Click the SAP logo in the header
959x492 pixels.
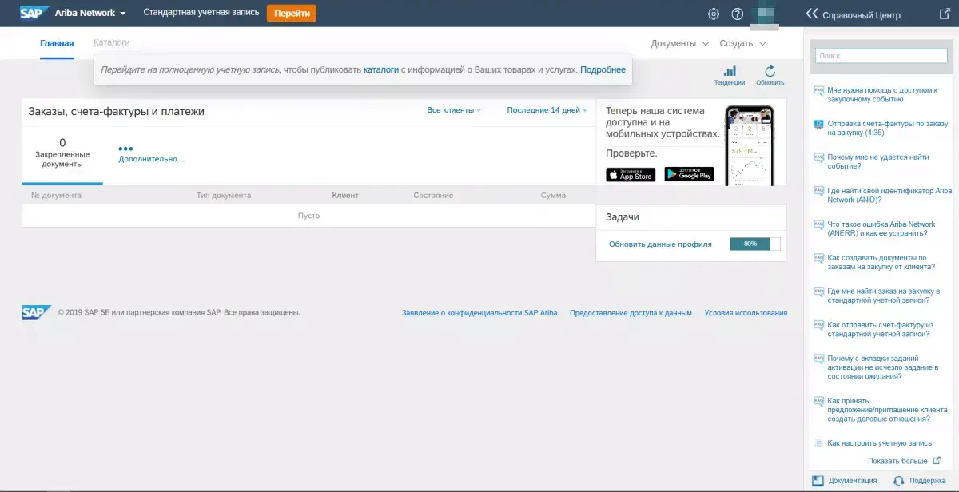[35, 13]
